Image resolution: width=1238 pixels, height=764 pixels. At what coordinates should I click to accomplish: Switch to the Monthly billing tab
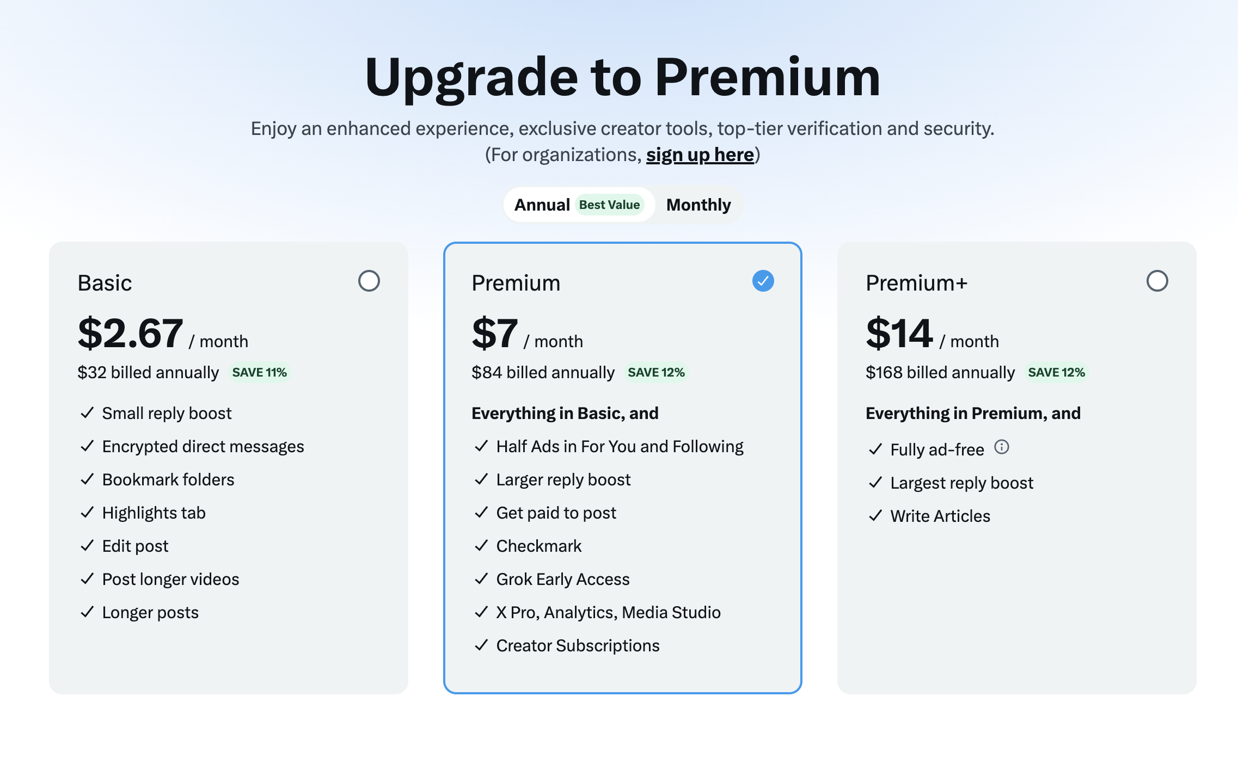pos(698,205)
